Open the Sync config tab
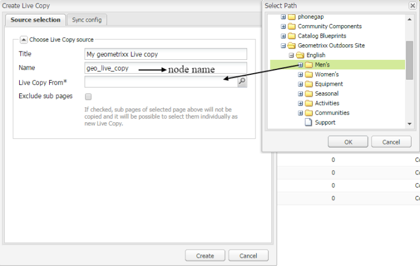This screenshot has height=266, width=420. tap(87, 20)
